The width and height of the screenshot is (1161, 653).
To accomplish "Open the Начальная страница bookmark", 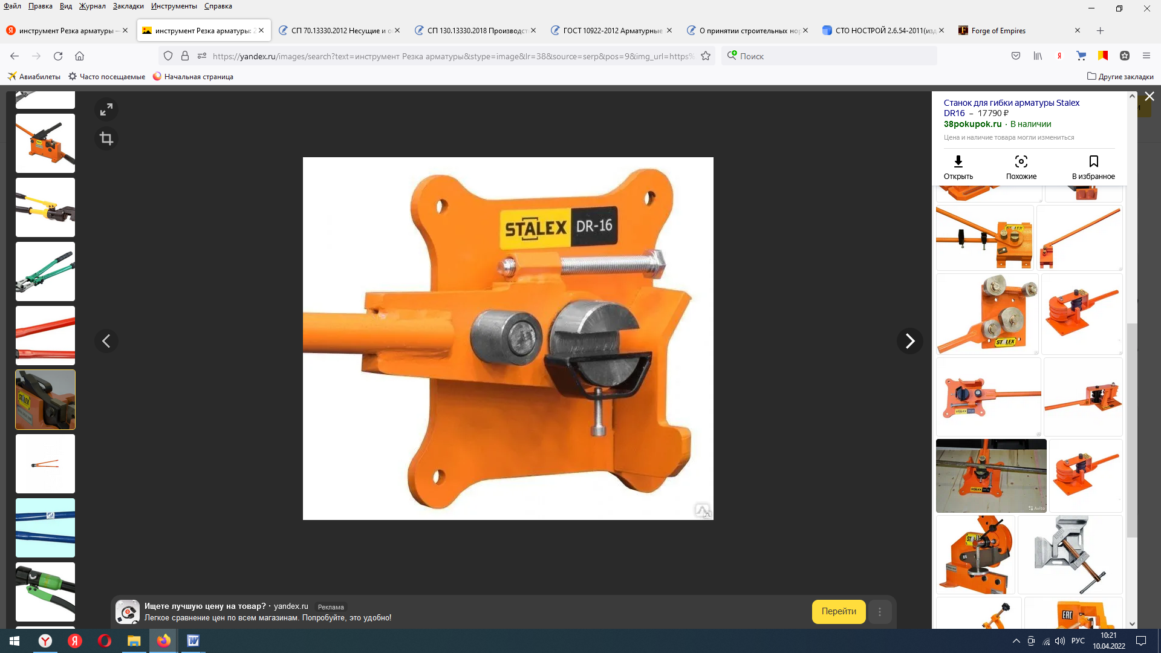I will coord(193,77).
